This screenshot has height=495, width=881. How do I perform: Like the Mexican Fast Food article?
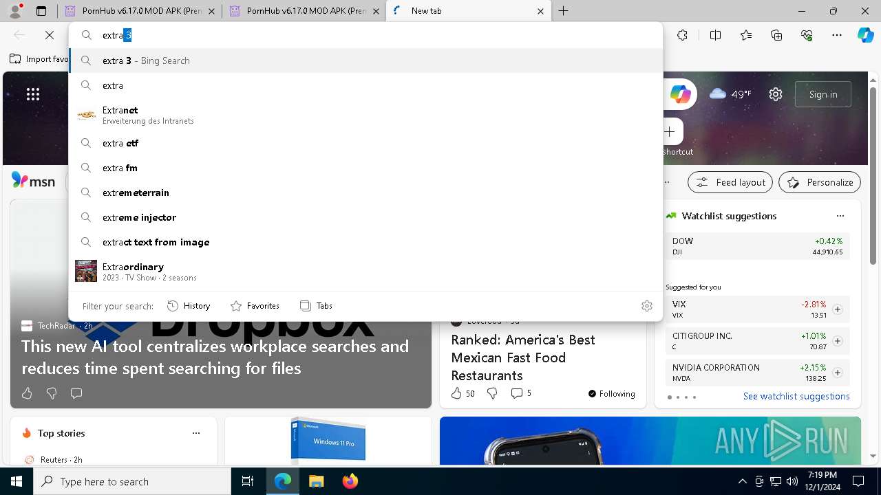click(463, 393)
